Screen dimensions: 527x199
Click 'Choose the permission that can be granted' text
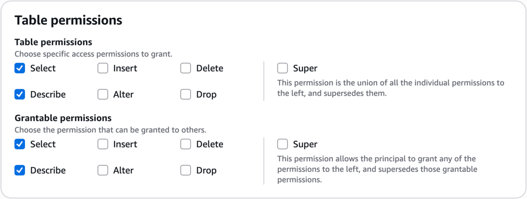click(110, 130)
